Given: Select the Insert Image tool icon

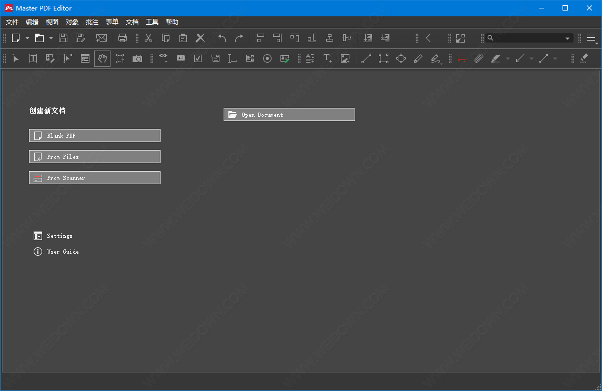Looking at the screenshot, I should tap(345, 58).
